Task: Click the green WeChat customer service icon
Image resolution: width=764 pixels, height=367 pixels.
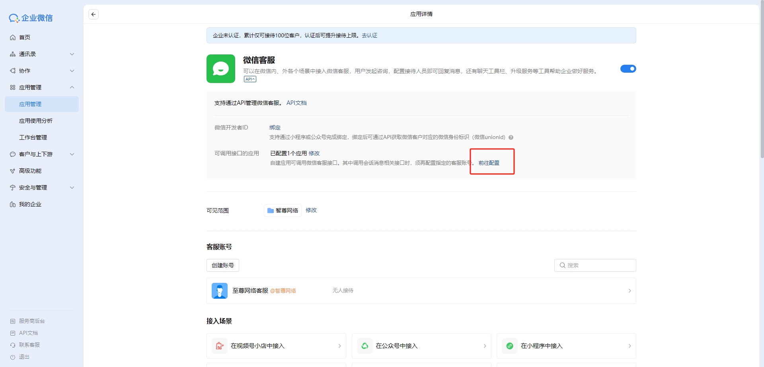Action: 221,69
